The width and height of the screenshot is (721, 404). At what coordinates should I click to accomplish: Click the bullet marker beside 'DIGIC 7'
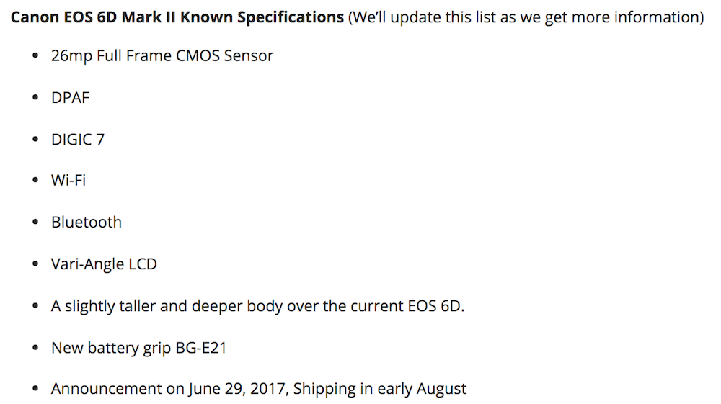[x=36, y=140]
